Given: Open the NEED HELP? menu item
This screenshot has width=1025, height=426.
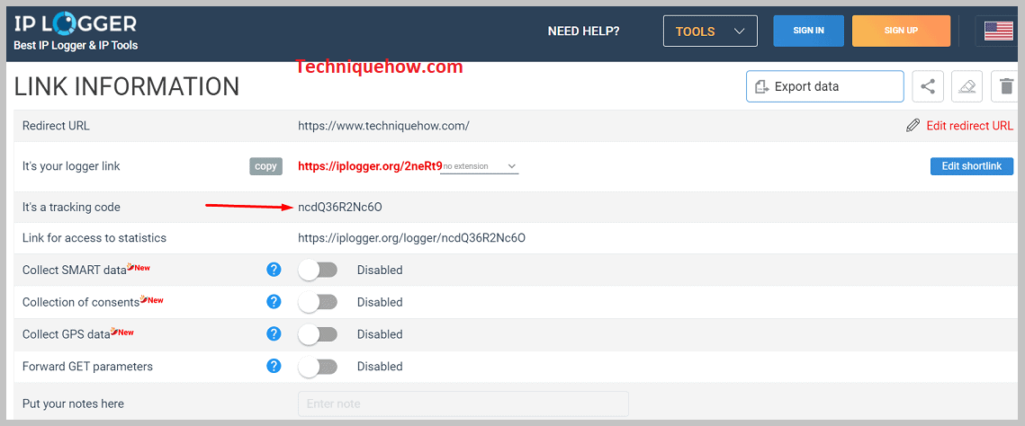Looking at the screenshot, I should tap(584, 31).
